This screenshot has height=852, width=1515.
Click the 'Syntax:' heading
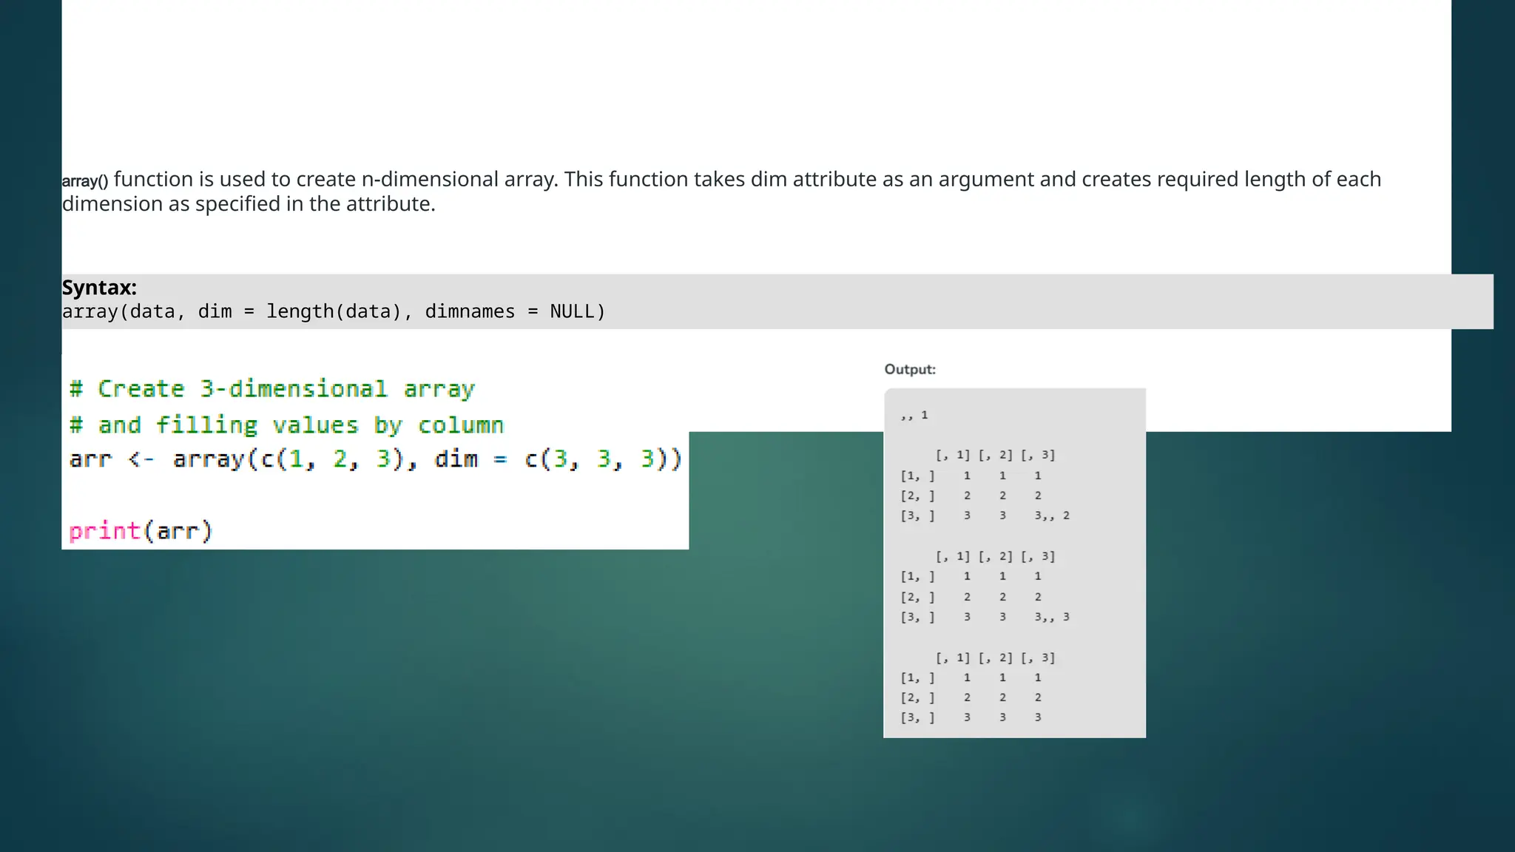click(x=99, y=288)
